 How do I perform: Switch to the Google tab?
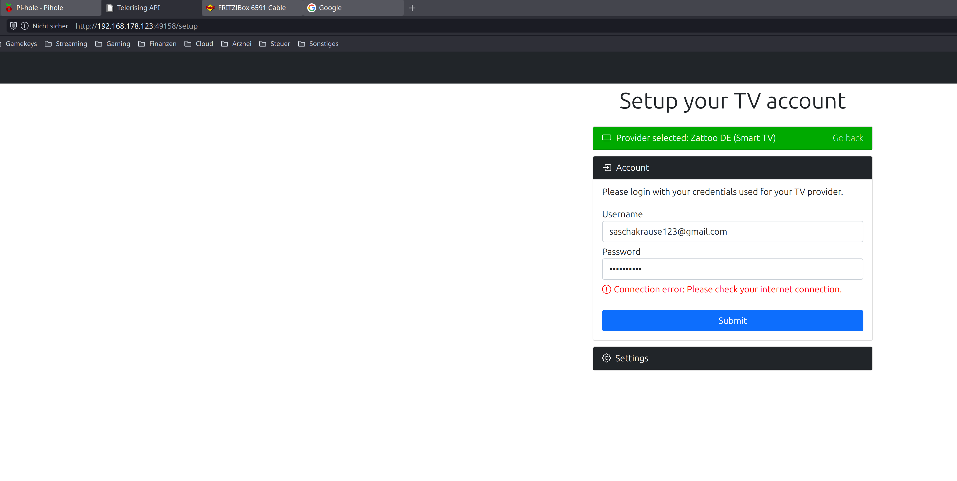pos(353,8)
